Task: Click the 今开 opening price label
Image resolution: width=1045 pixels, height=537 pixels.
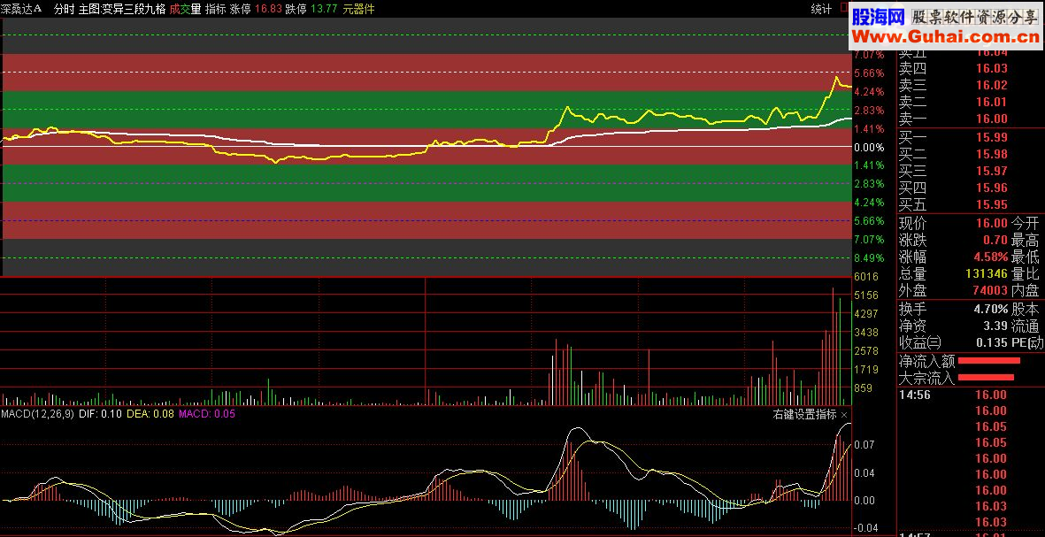Action: [1025, 223]
